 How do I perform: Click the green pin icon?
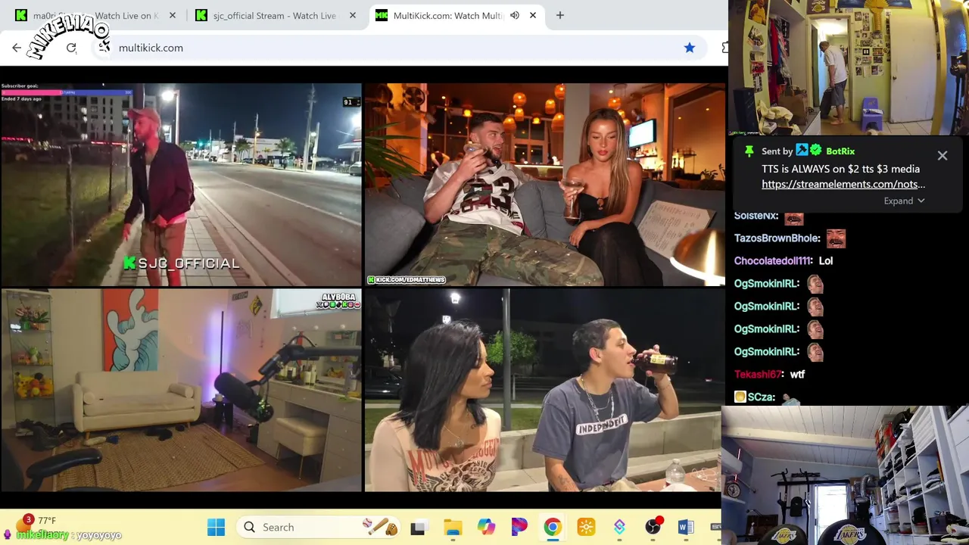749,151
